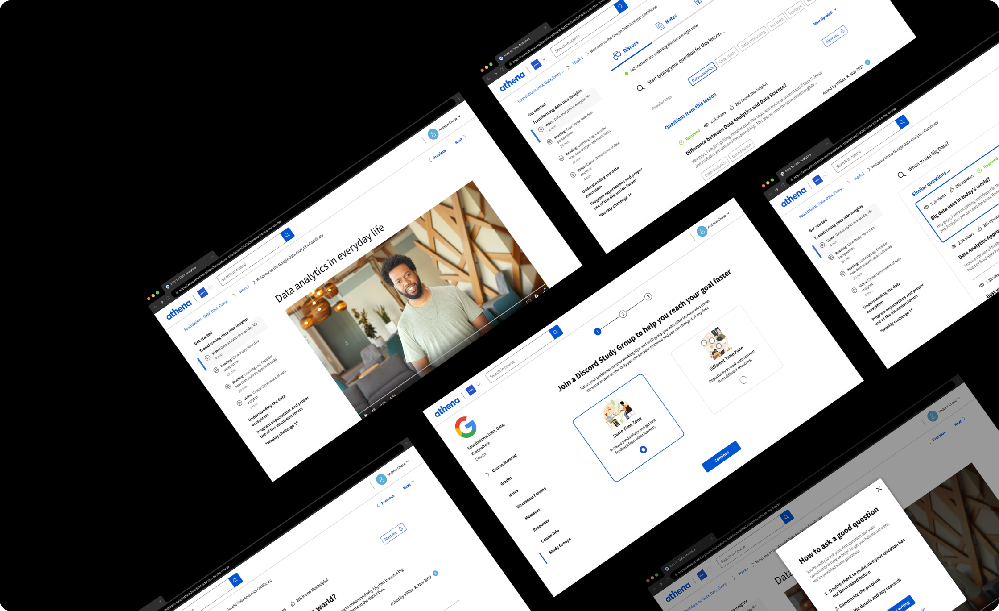
Task: Open the 'Most Upvoted' sort dropdown
Action: point(825,16)
